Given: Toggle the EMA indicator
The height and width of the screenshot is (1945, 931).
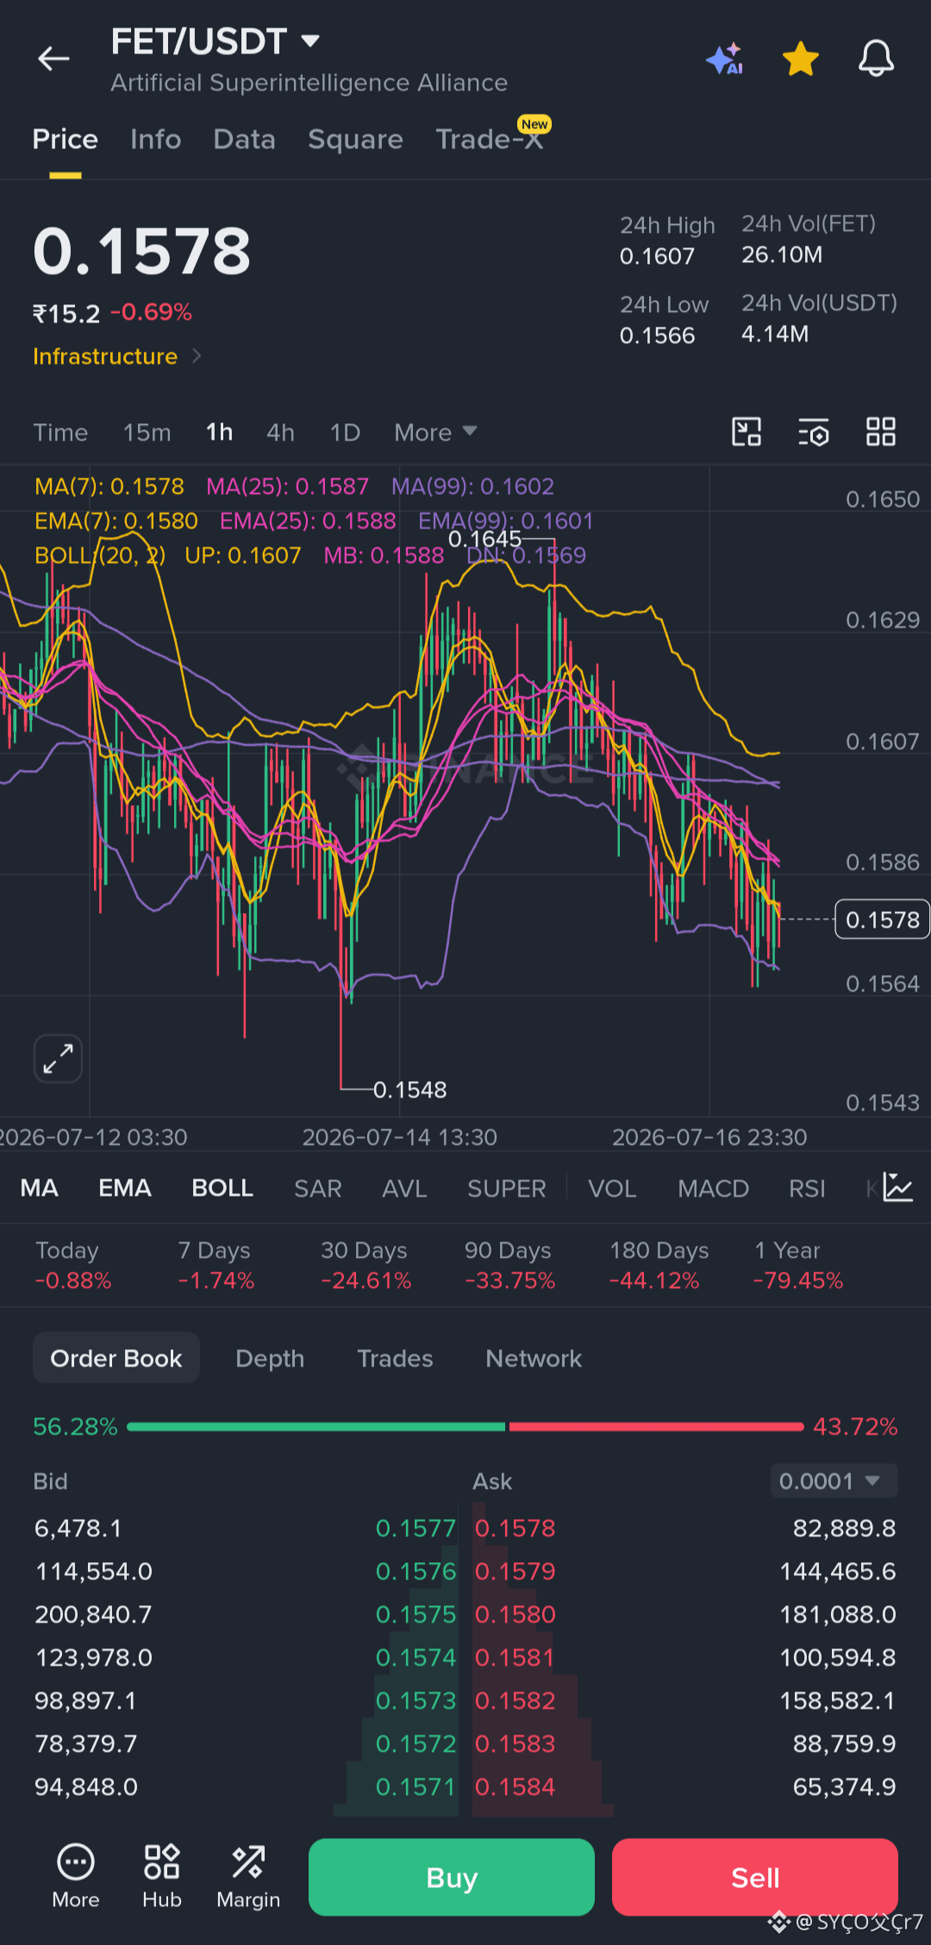Looking at the screenshot, I should [125, 1188].
